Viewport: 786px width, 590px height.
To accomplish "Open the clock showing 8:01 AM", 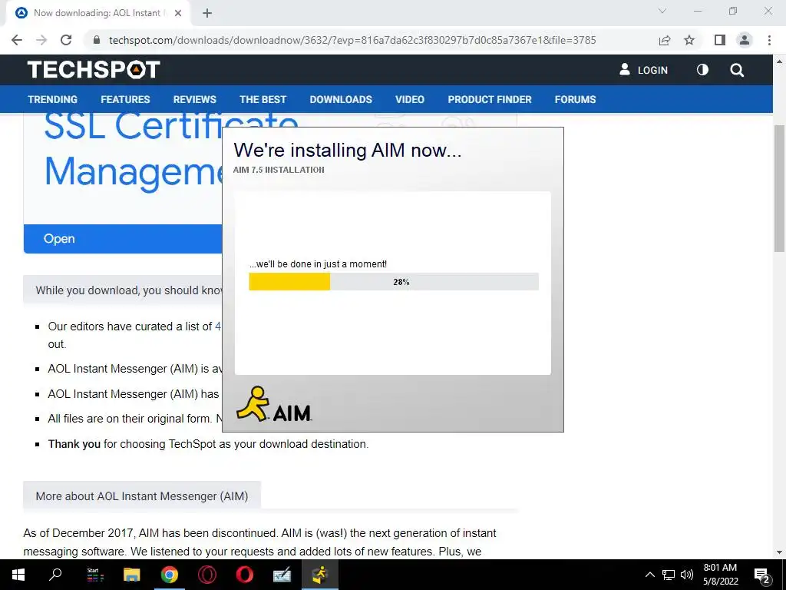I will tap(720, 575).
